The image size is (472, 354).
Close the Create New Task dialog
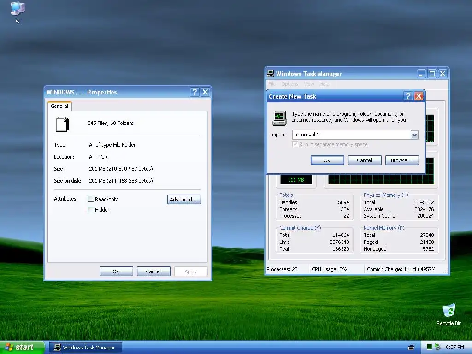click(419, 96)
